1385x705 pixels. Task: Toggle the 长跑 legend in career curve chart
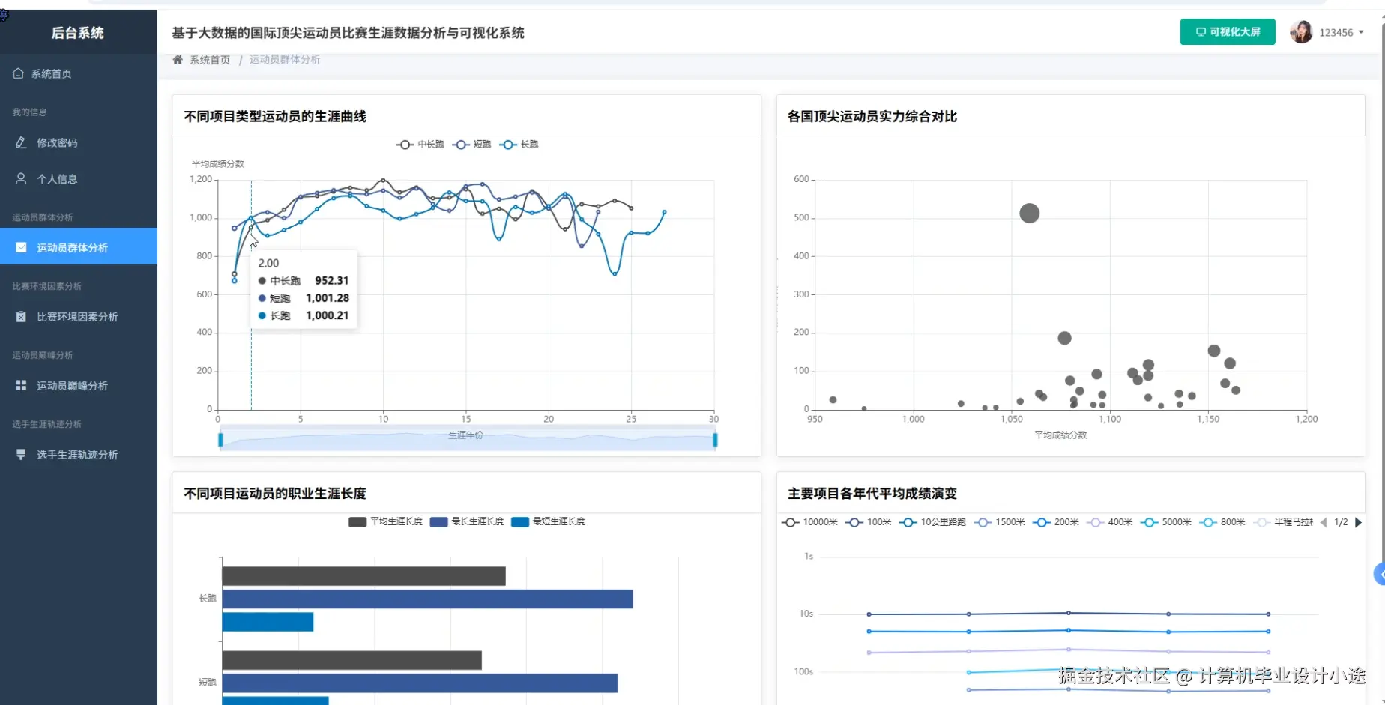click(x=519, y=145)
